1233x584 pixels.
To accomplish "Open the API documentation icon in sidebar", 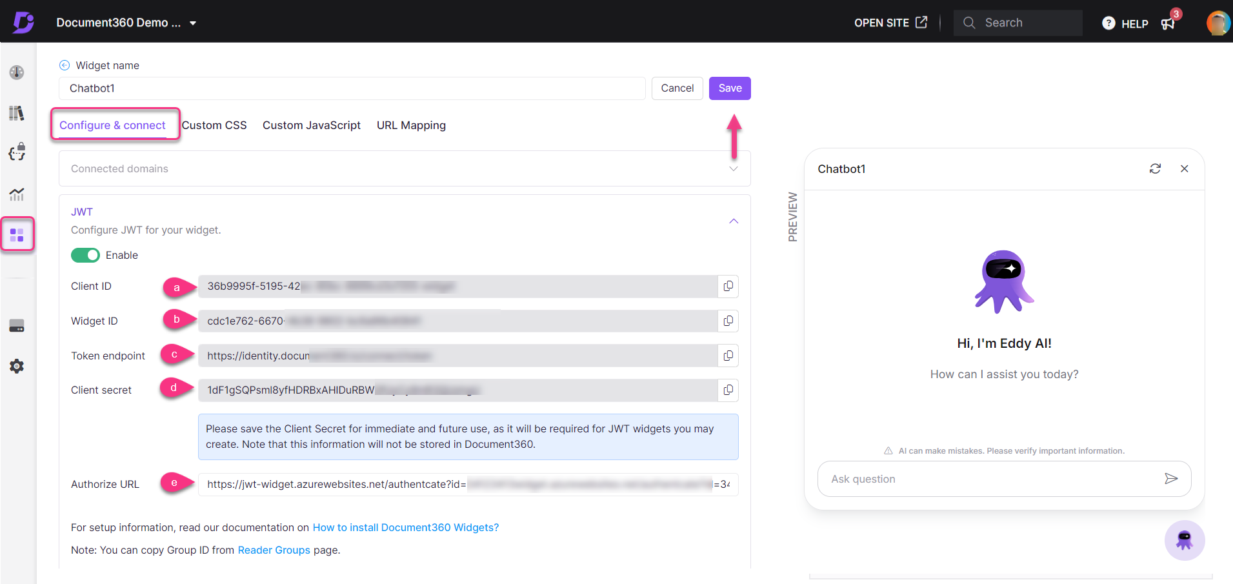I will 17,152.
